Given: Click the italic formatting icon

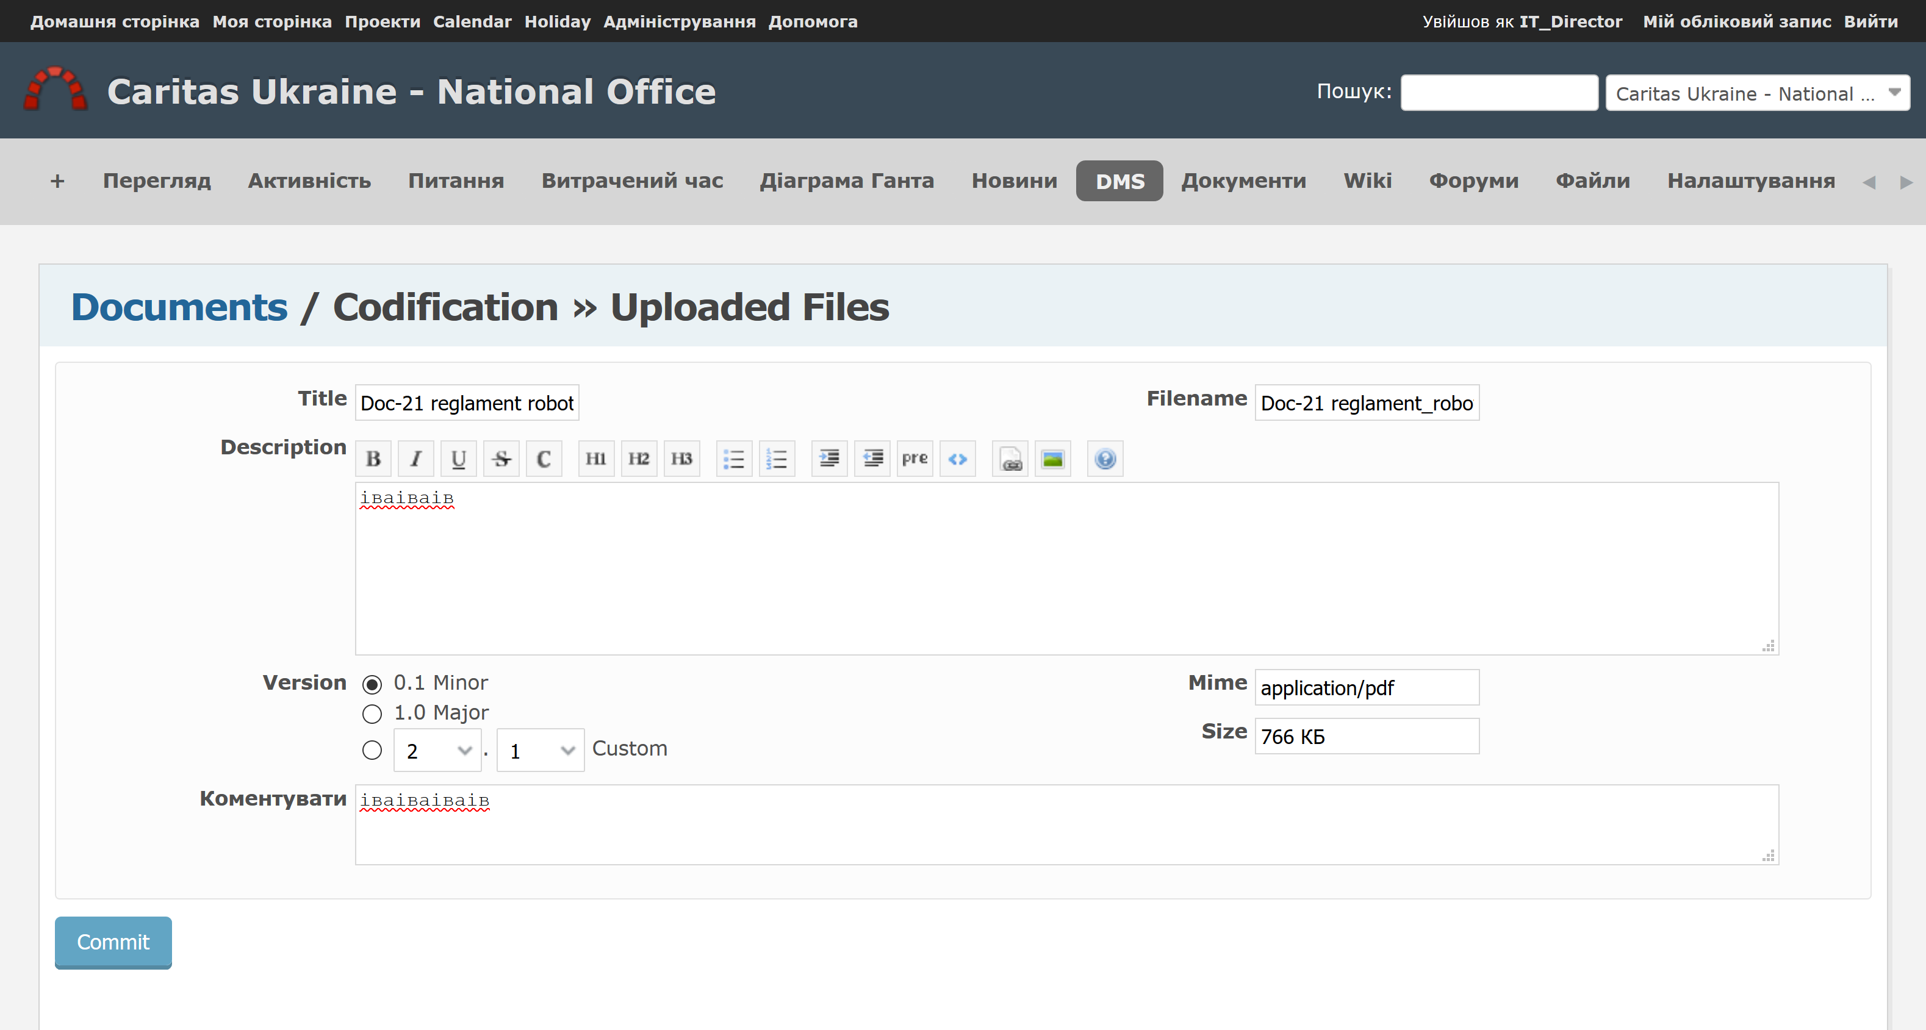Looking at the screenshot, I should click(415, 458).
